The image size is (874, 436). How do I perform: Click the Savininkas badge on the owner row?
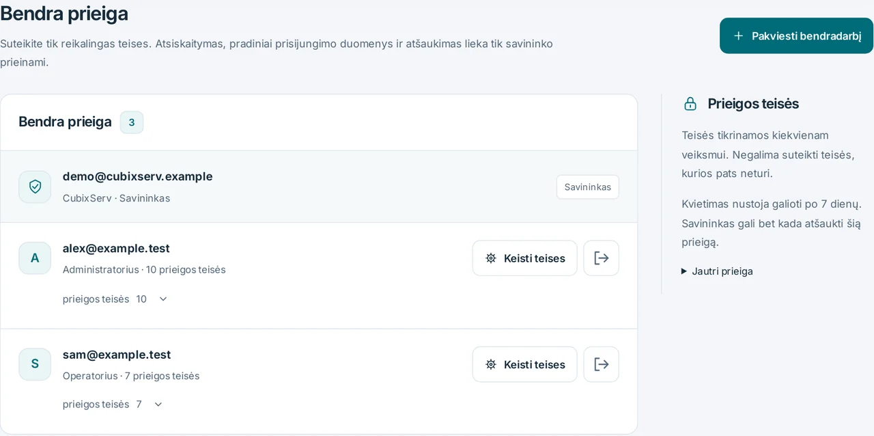click(x=588, y=187)
